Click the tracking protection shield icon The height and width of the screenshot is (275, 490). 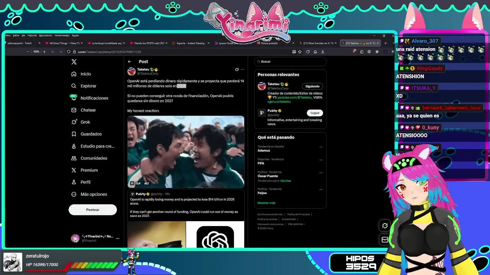click(69, 52)
